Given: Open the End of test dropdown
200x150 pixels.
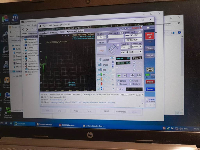Looking at the screenshot, I should tap(140, 52).
